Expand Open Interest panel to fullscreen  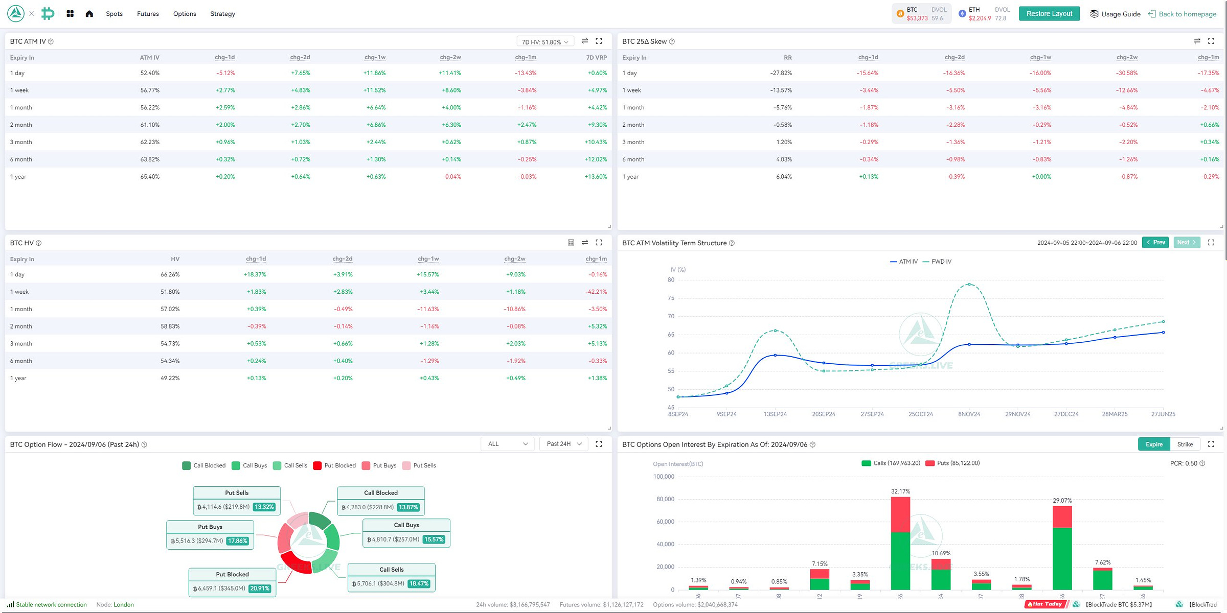pyautogui.click(x=1211, y=444)
